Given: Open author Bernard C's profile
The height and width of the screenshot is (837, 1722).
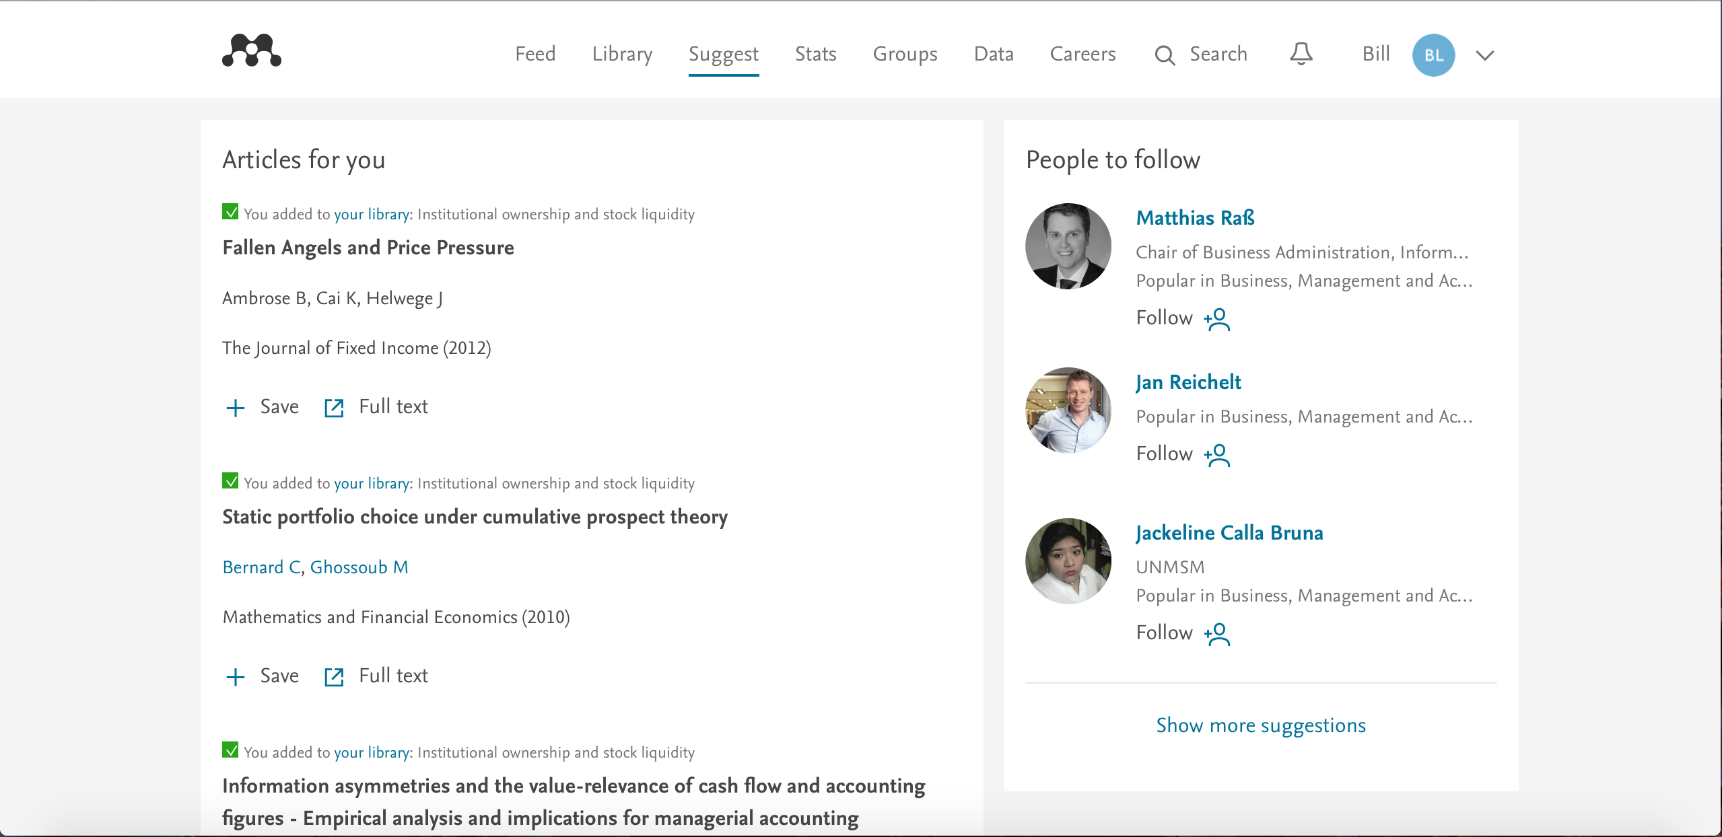Looking at the screenshot, I should [259, 567].
